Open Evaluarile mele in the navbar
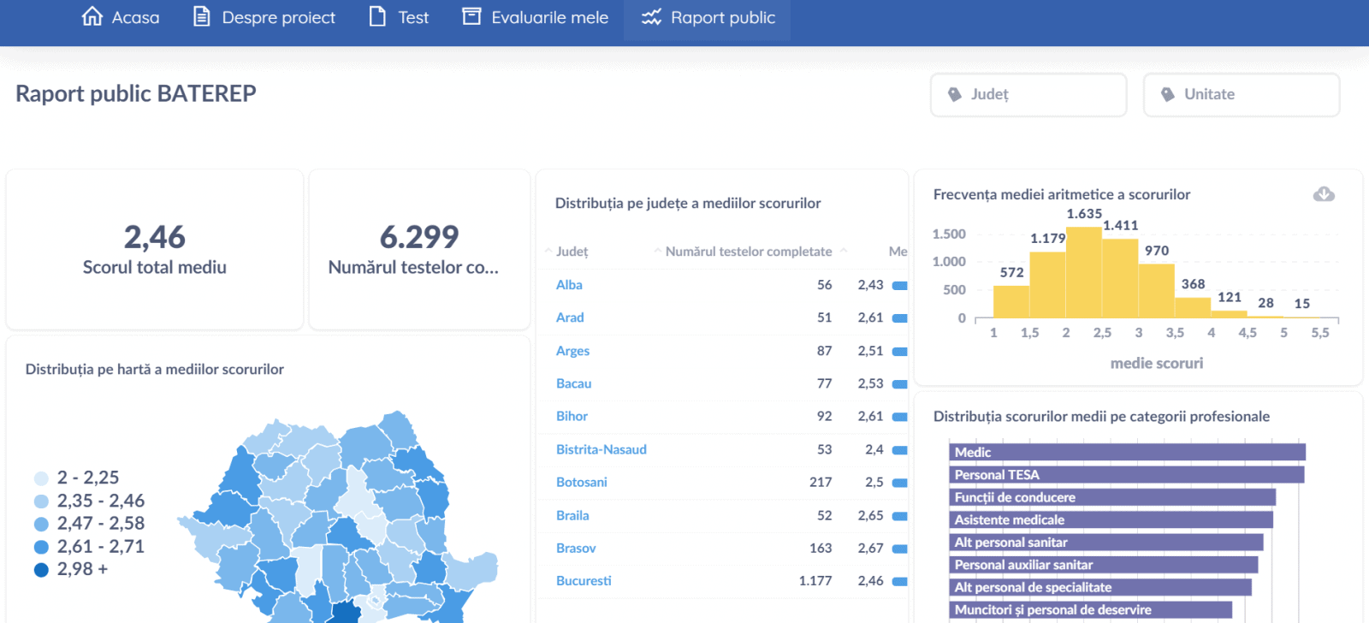This screenshot has width=1369, height=623. click(536, 17)
